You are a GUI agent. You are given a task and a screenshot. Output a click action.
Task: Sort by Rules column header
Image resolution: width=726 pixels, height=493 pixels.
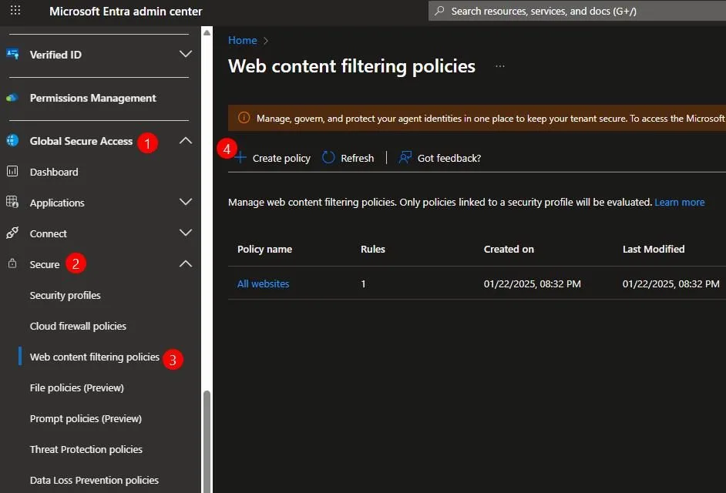(x=373, y=249)
